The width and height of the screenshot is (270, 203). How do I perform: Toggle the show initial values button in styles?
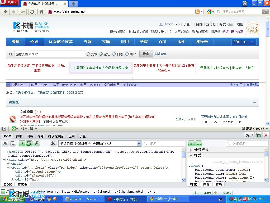[191, 143]
